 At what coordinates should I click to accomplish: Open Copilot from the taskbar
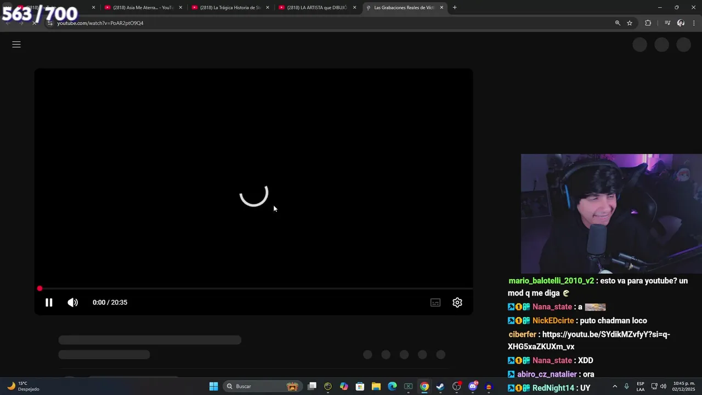click(344, 386)
